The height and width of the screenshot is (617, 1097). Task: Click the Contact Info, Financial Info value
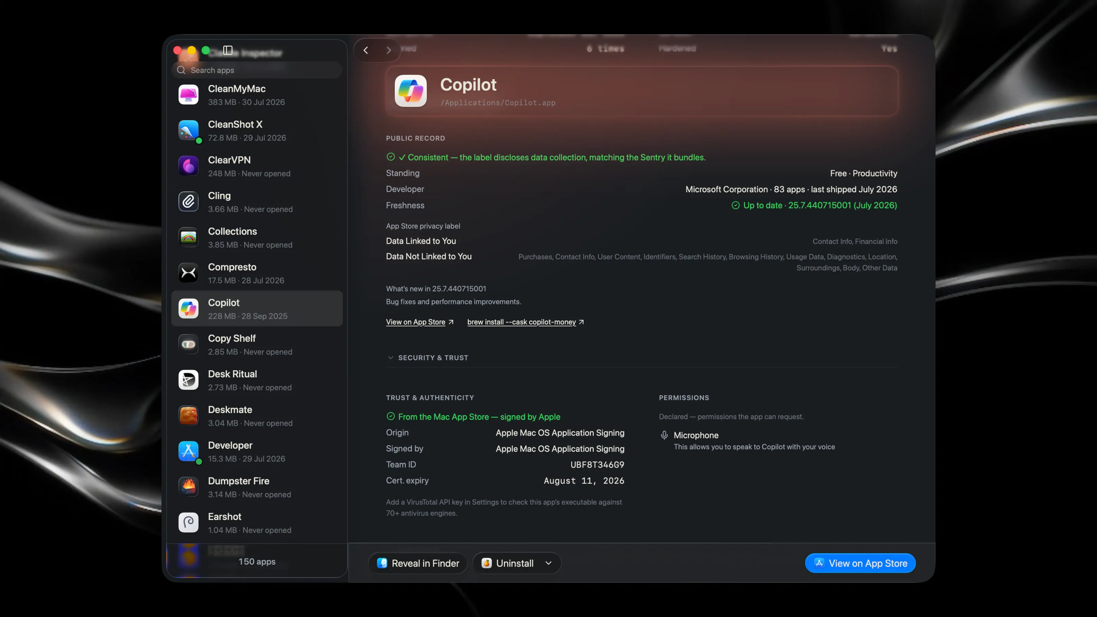pyautogui.click(x=855, y=241)
